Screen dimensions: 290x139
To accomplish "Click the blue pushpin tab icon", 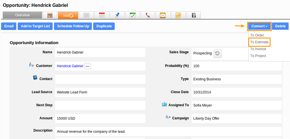I will coord(117,15).
